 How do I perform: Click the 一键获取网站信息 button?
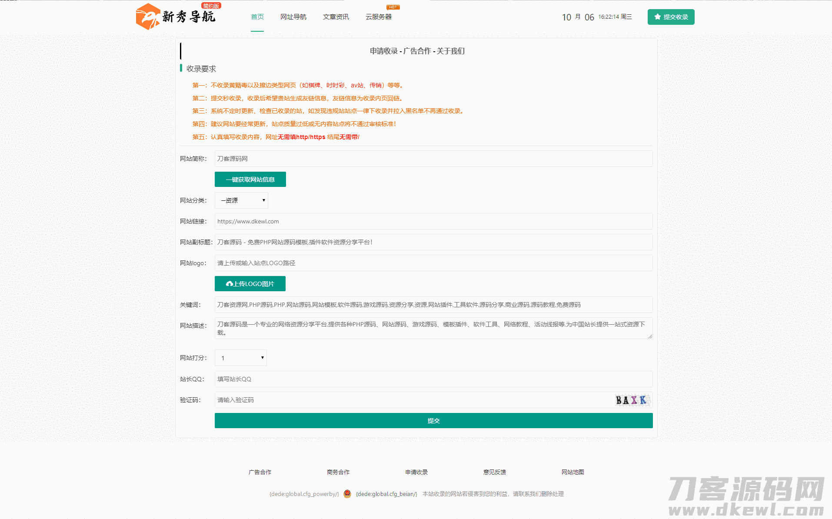[250, 180]
